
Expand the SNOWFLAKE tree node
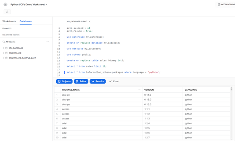coord(4,53)
